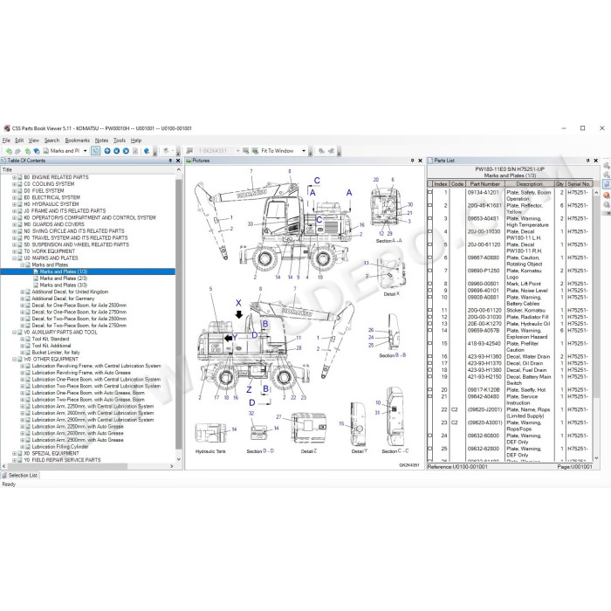This screenshot has height=611, width=611.
Task: Pin the Pictures panel
Action: [x=412, y=161]
